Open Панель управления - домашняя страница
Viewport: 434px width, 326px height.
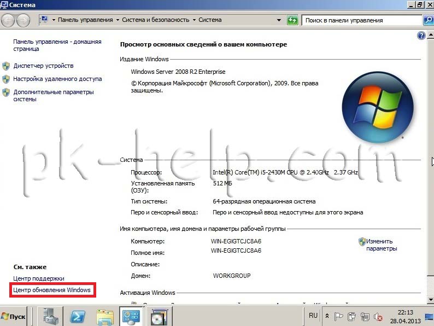point(57,45)
